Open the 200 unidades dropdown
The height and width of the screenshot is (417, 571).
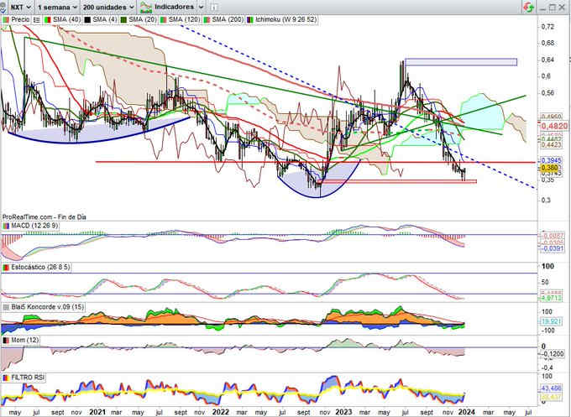pos(108,7)
